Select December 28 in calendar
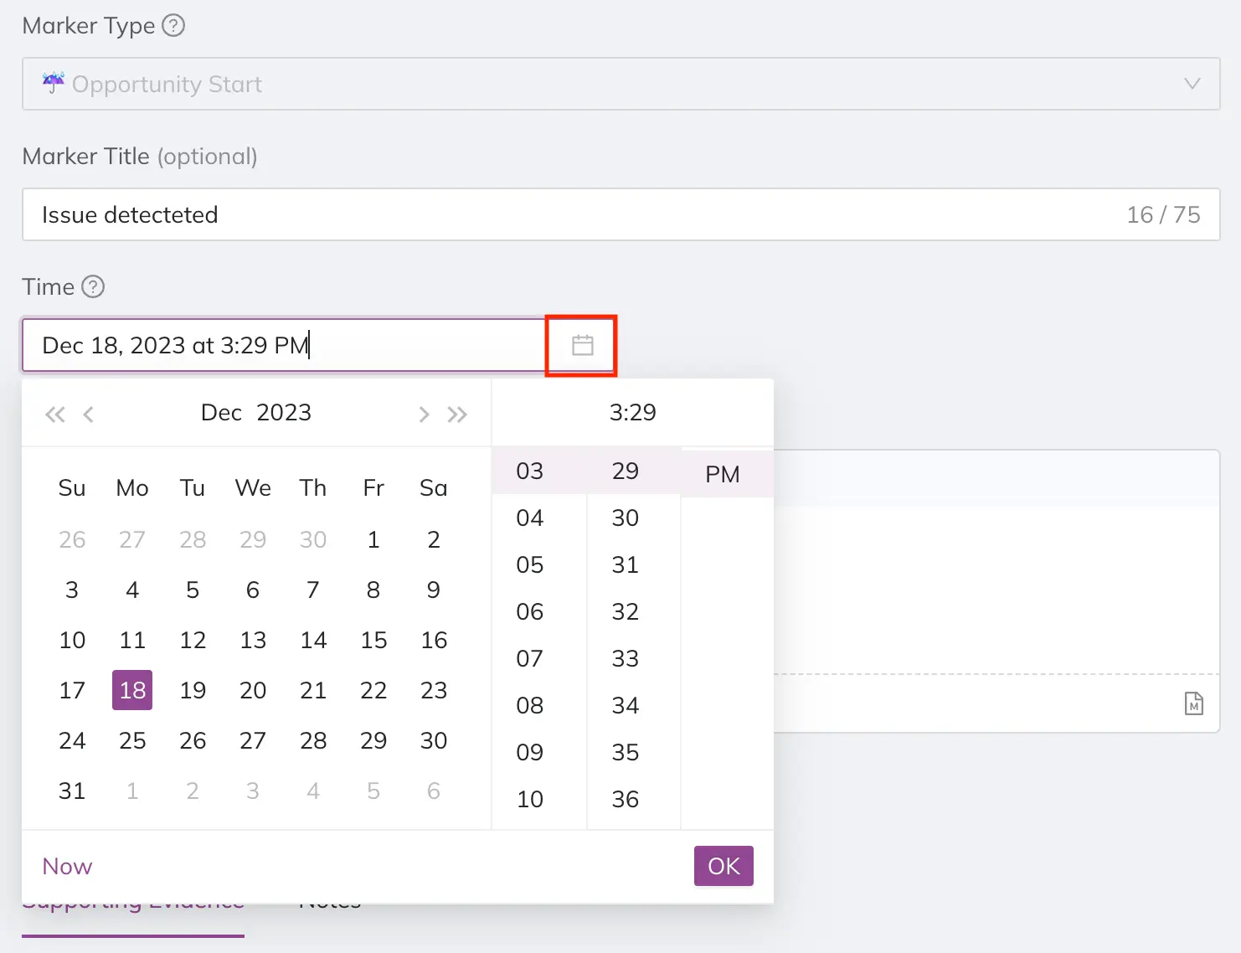This screenshot has height=953, width=1241. pyautogui.click(x=313, y=740)
